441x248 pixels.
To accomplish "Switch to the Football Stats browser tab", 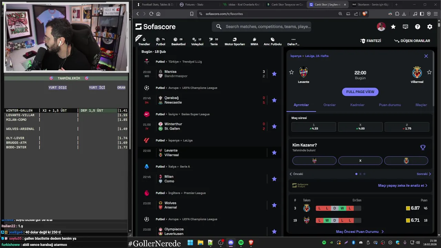I will (x=155, y=4).
